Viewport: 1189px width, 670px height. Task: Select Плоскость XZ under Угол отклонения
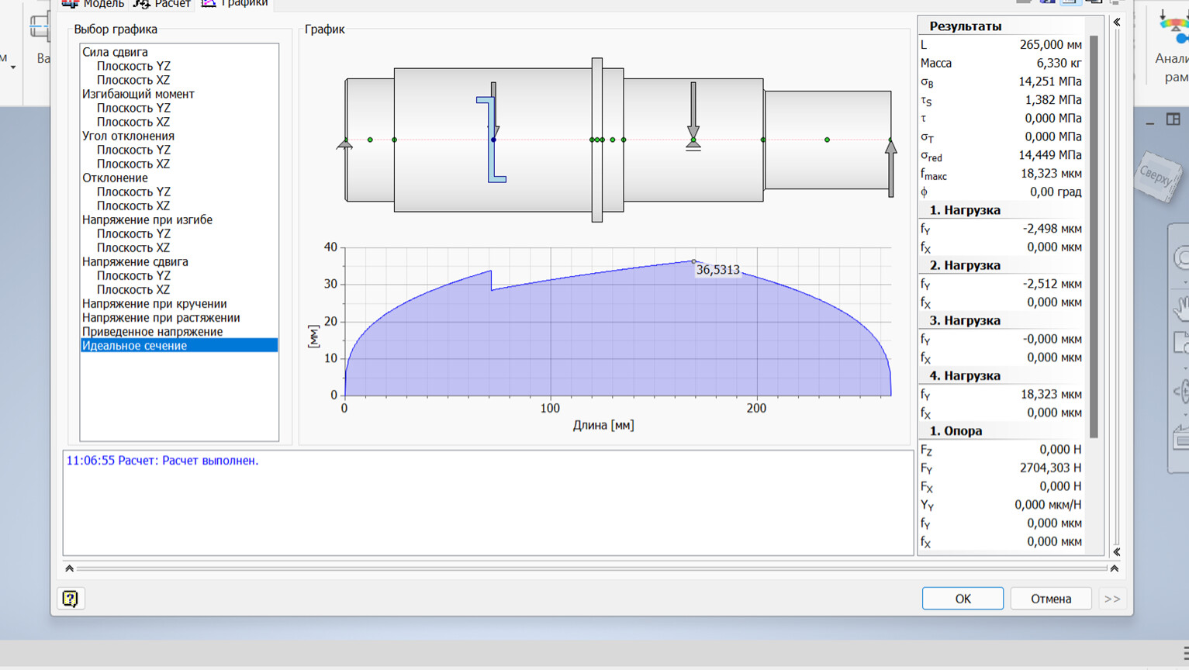click(133, 164)
